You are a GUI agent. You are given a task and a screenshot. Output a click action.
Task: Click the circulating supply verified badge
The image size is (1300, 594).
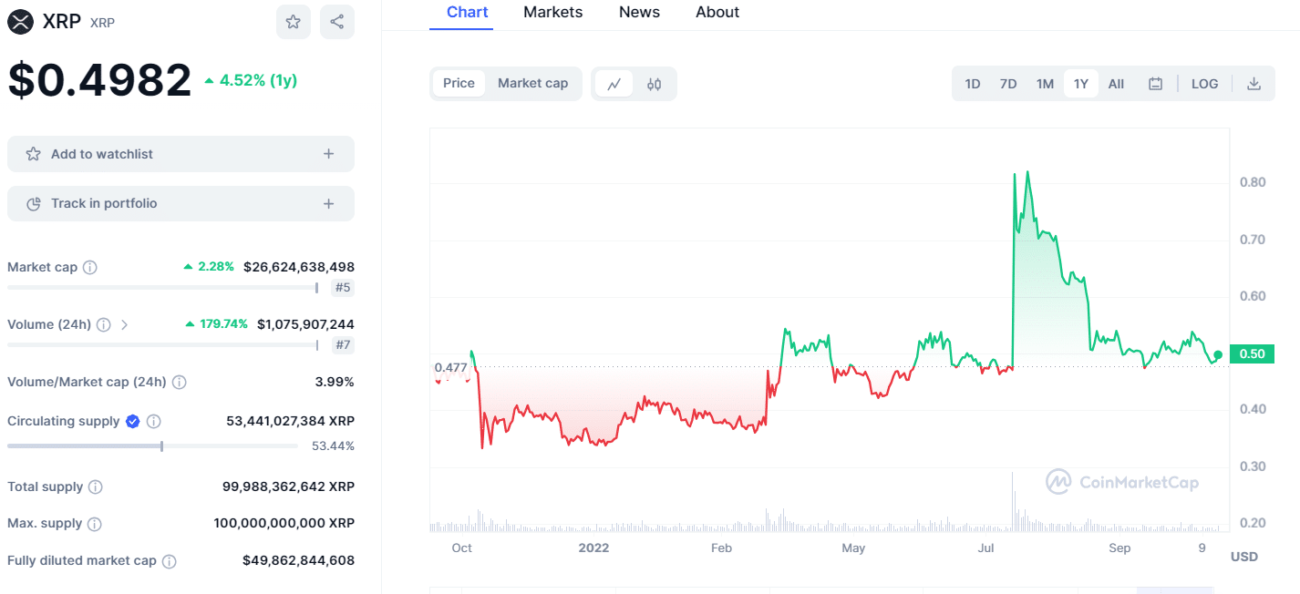click(x=133, y=421)
